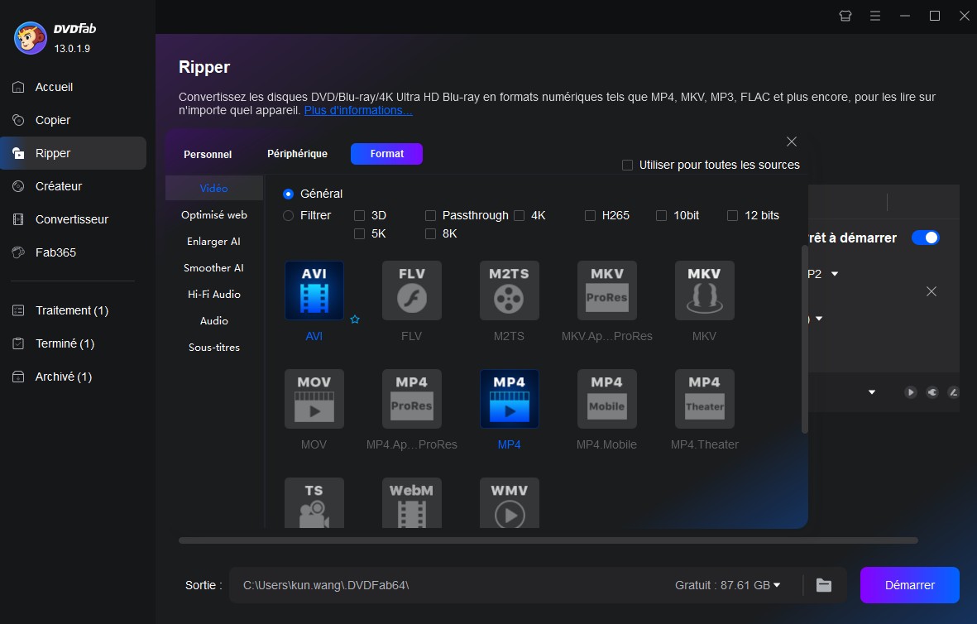Tick the 10bit filter checkbox
The height and width of the screenshot is (624, 977).
point(661,216)
